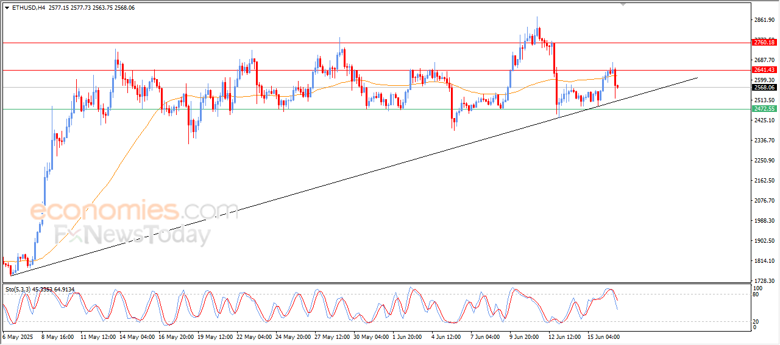Click the 1728.30 price scale value

click(764, 281)
